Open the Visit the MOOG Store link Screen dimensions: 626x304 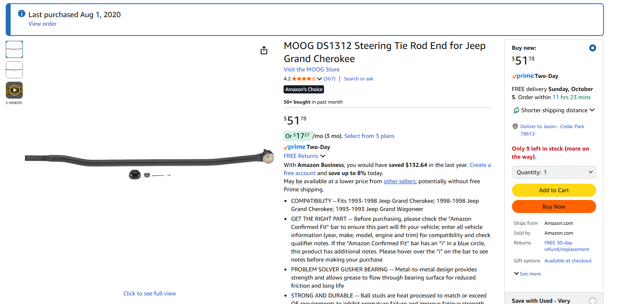coord(311,69)
